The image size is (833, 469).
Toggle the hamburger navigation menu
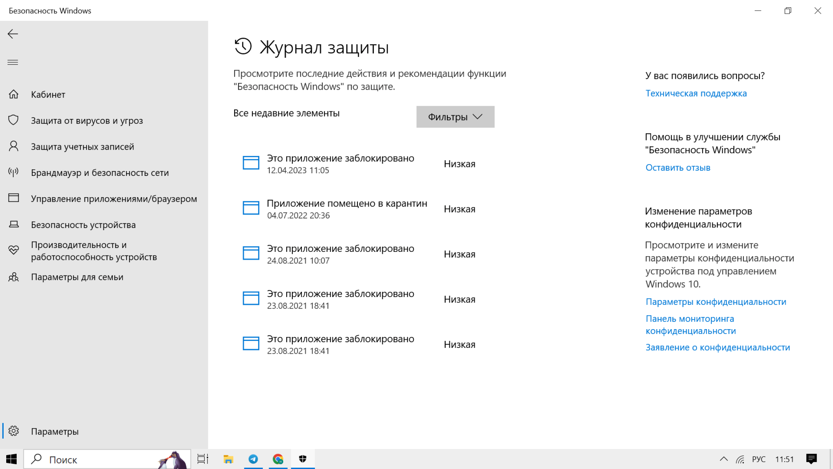pos(13,62)
